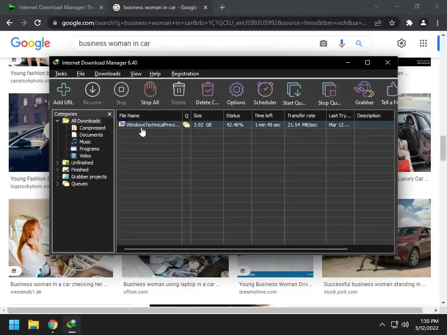The height and width of the screenshot is (335, 447).
Task: Open the Downloads menu
Action: 107,74
